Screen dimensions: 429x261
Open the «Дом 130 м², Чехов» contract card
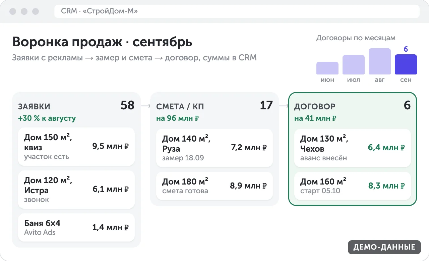pos(353,148)
